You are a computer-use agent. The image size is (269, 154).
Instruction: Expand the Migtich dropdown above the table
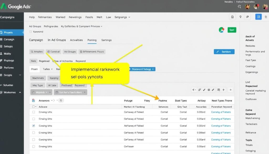click(41, 92)
